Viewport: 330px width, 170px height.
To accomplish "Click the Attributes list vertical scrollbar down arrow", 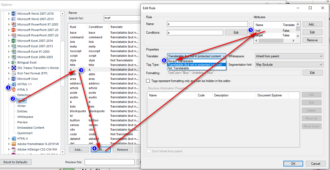I will pyautogui.click(x=298, y=36).
